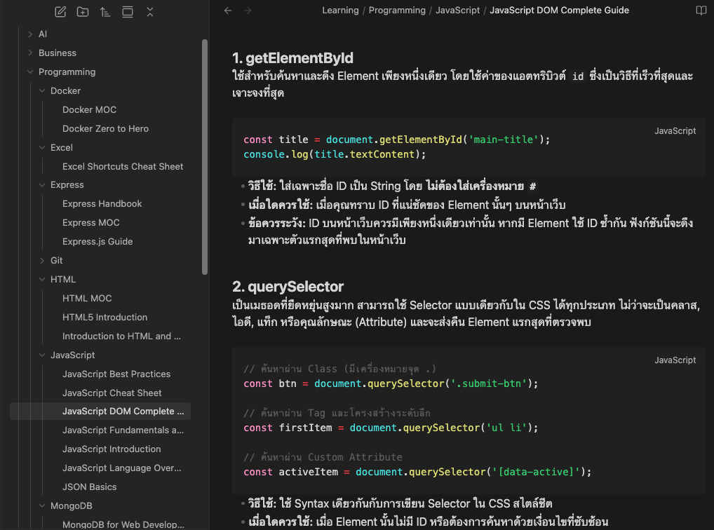The image size is (714, 530).
Task: Click Programming in the breadcrumb path
Action: [x=397, y=11]
